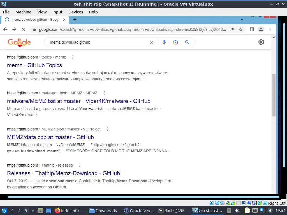Click the show desktop taskbar icon
The image size is (287, 215).
point(48,211)
